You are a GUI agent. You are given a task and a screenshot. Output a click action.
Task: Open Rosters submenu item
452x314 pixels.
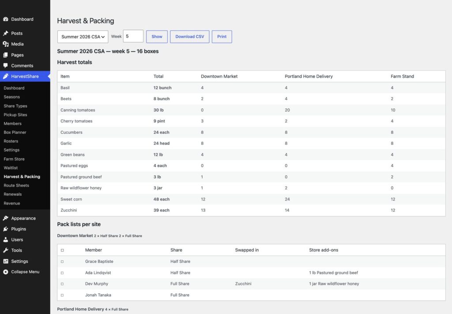tap(11, 141)
